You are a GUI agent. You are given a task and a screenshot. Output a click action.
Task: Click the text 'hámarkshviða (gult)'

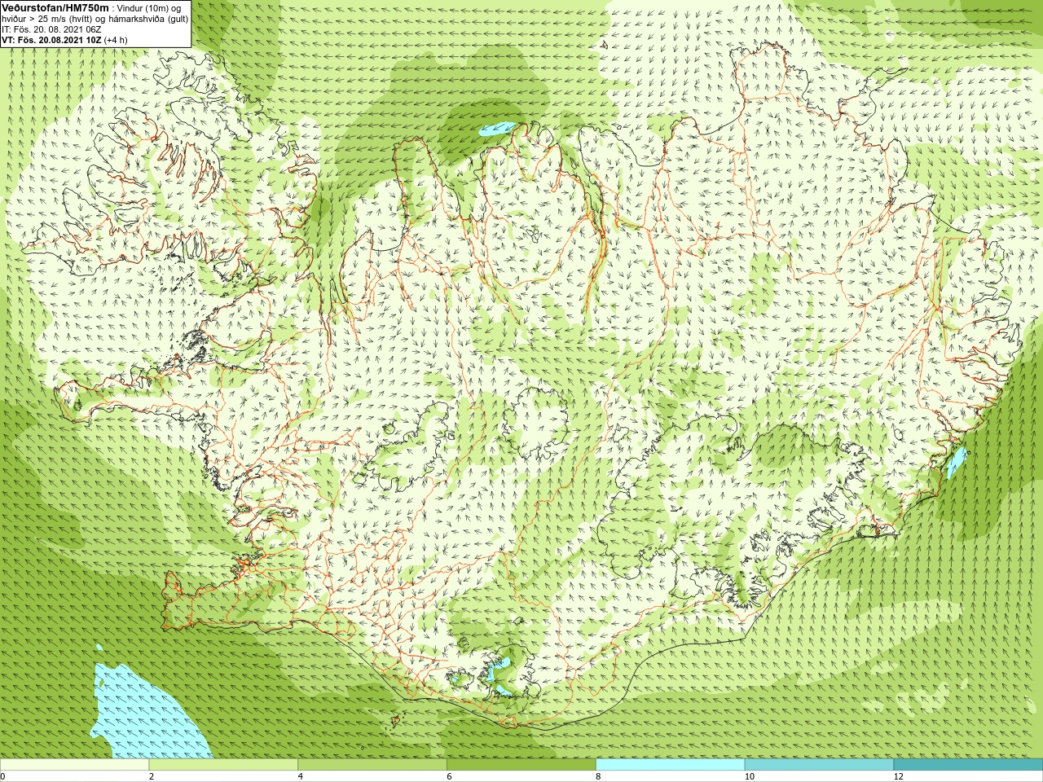(x=148, y=19)
